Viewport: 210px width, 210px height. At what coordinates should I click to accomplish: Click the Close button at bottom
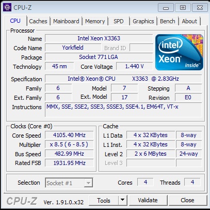coord(188,200)
